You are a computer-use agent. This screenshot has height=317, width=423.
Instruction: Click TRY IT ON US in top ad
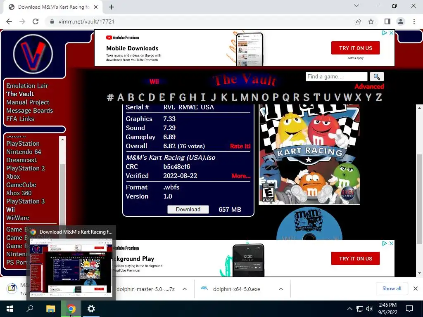[356, 48]
